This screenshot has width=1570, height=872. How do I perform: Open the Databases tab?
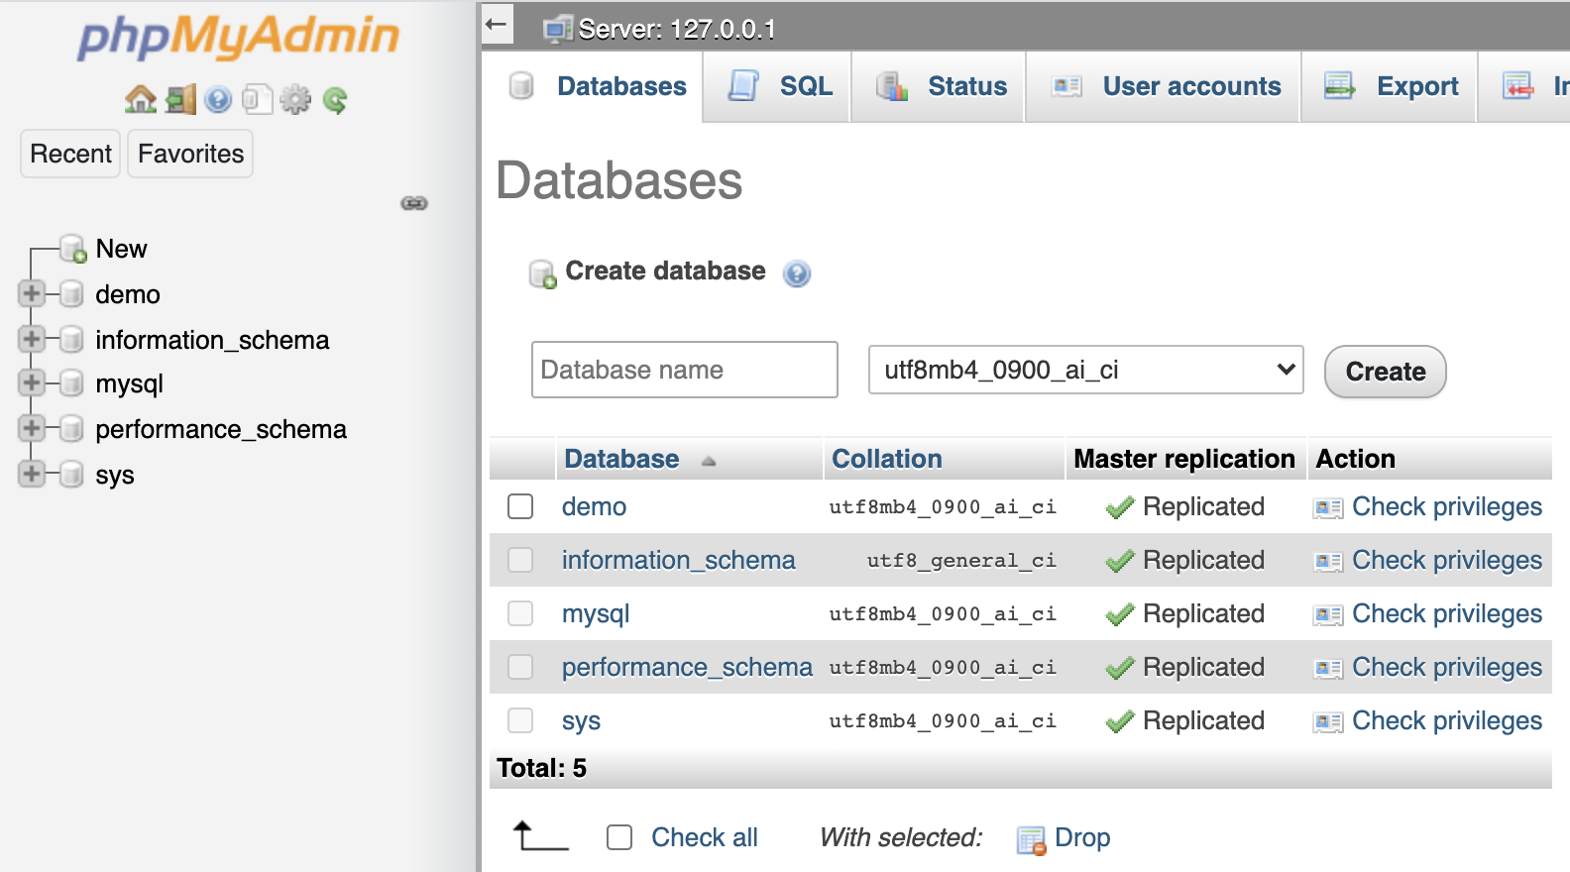[593, 86]
